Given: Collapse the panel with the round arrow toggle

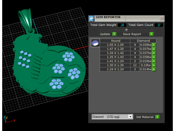Looking at the screenshot, I should (127, 29).
